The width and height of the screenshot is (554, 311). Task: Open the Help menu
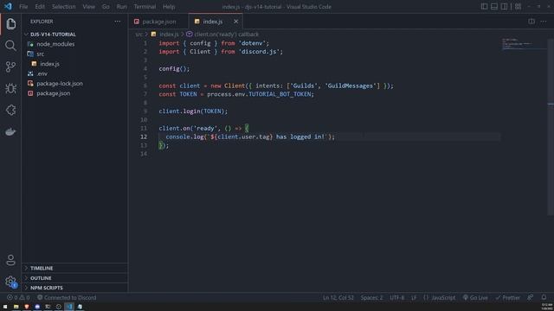coord(169,6)
